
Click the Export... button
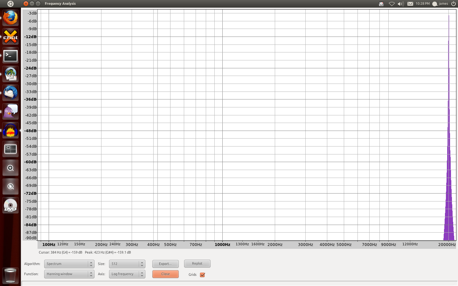[x=165, y=264]
